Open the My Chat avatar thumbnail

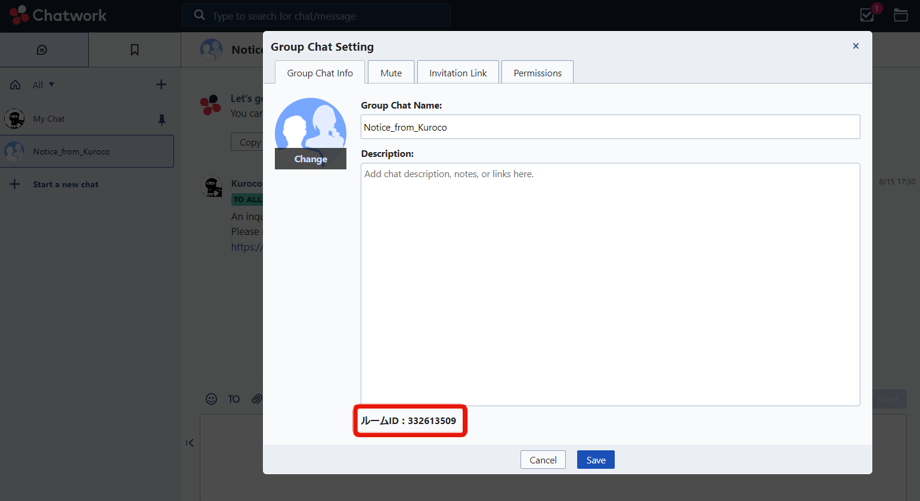tap(14, 118)
